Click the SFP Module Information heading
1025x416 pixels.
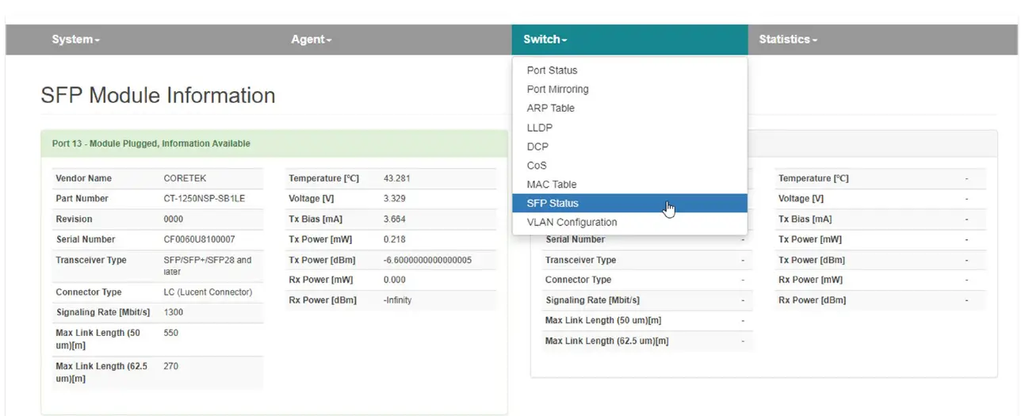coord(158,95)
